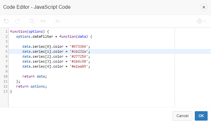Expand the chevron beside the gear
This screenshot has width=211, height=124.
click(x=204, y=21)
